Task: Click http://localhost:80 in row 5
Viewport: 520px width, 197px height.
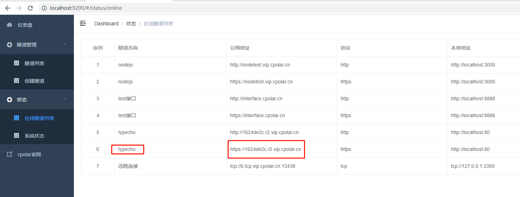Action: click(x=470, y=132)
